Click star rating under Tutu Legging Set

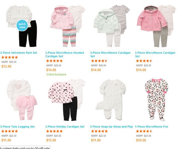[10, 131]
